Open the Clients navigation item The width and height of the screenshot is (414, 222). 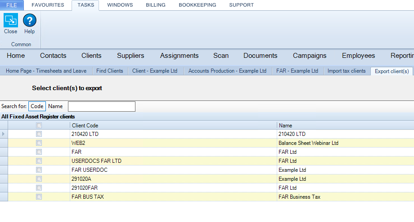(91, 56)
